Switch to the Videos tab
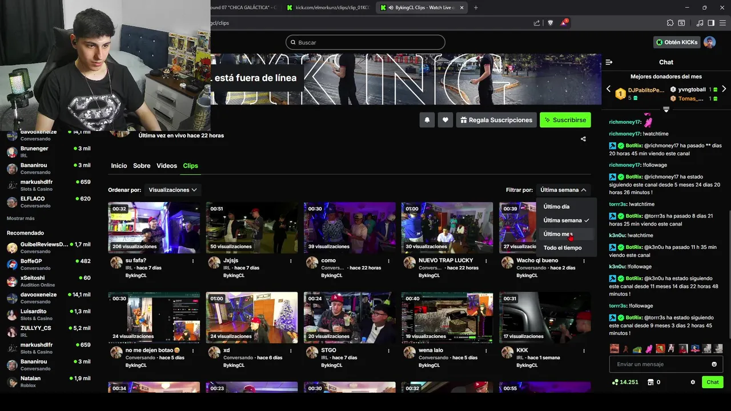 [x=167, y=166]
